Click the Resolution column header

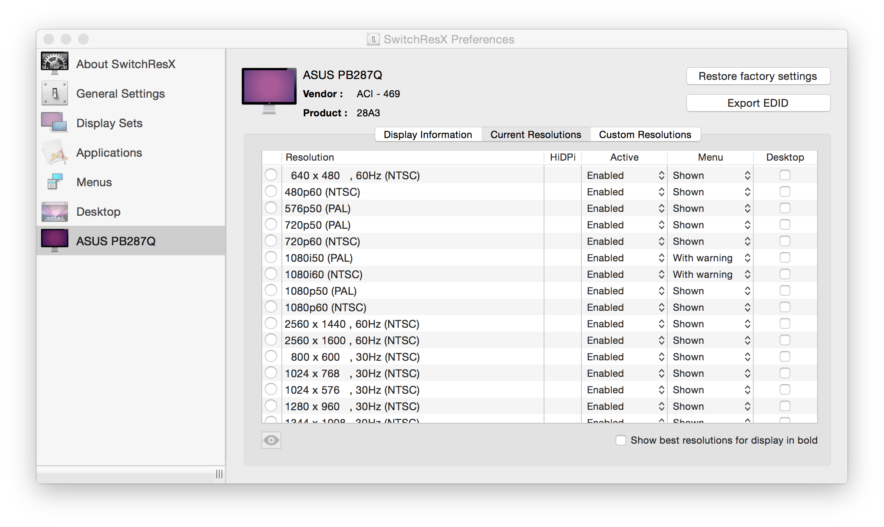click(x=412, y=157)
